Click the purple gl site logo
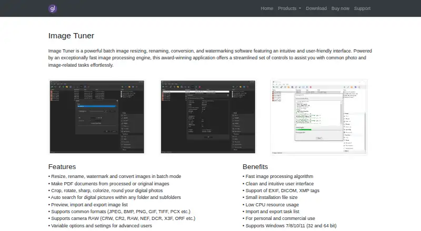The height and width of the screenshot is (231, 421). (53, 8)
